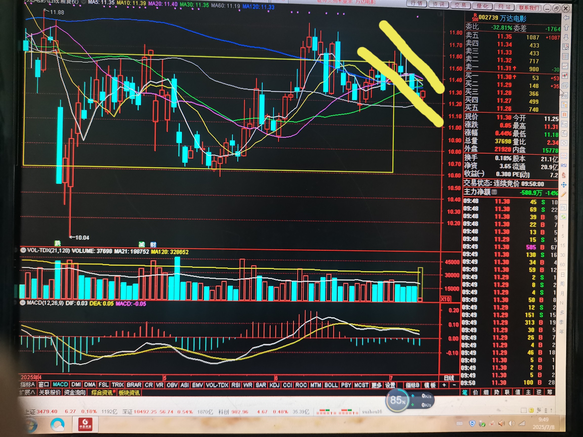Image resolution: width=583 pixels, height=437 pixels.
Task: Select the 筹 chip distribution tab
Action: click(550, 392)
